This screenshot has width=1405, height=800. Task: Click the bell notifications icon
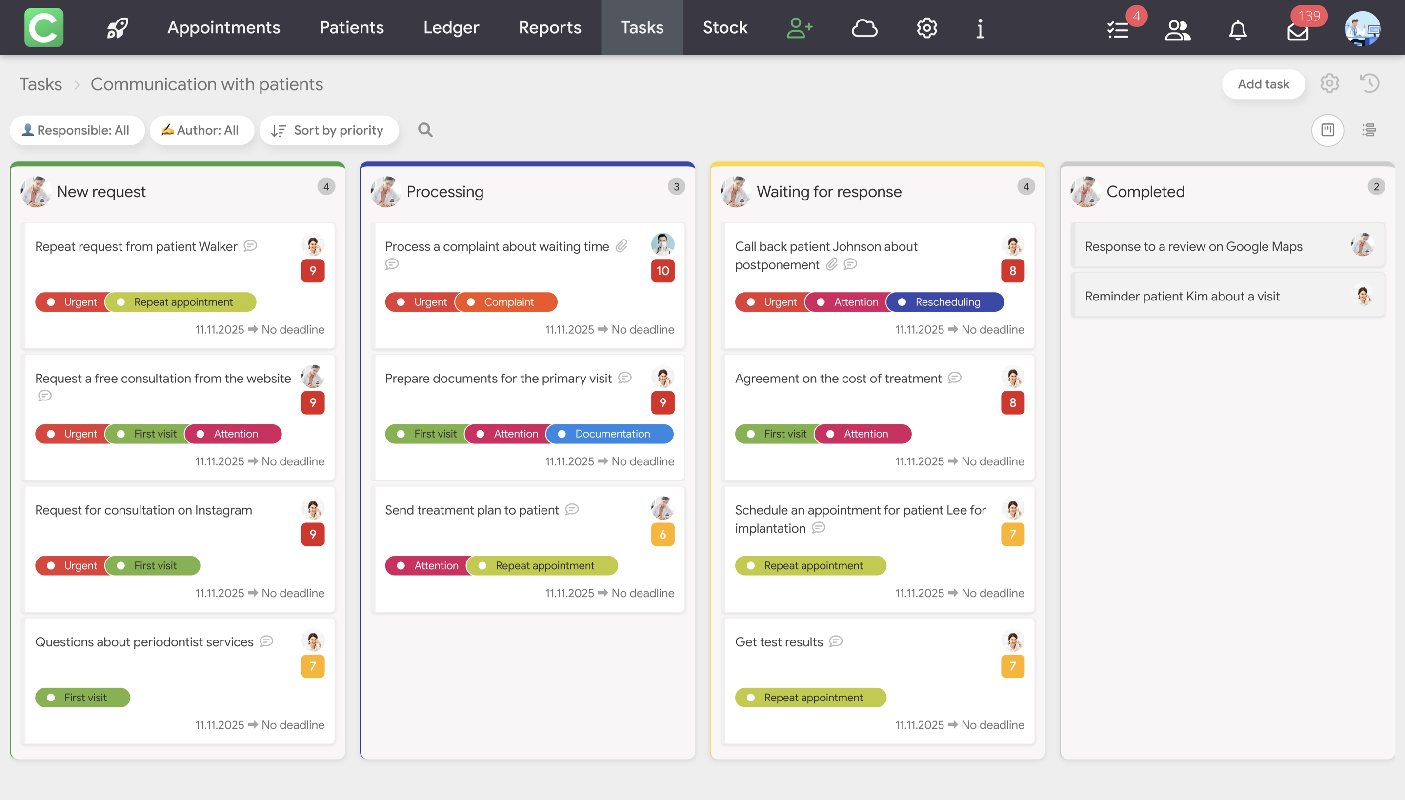[x=1237, y=30]
